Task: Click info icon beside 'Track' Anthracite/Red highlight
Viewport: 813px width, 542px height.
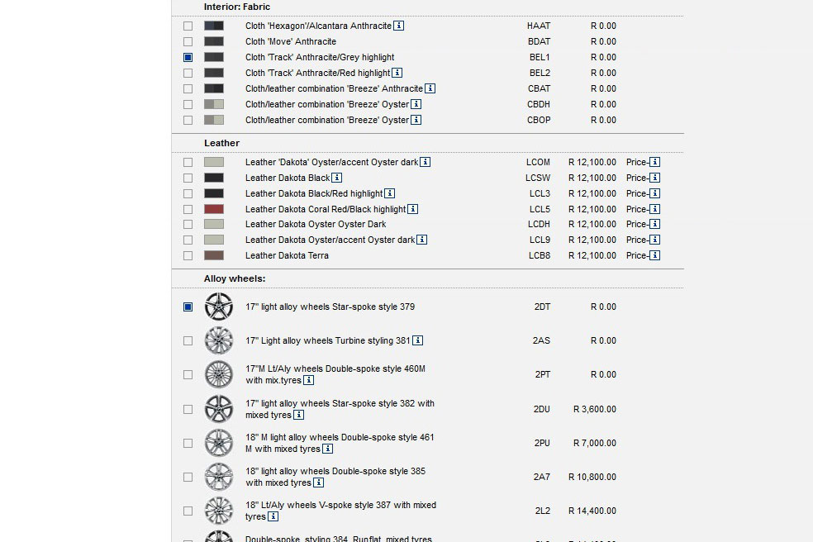Action: tap(397, 73)
